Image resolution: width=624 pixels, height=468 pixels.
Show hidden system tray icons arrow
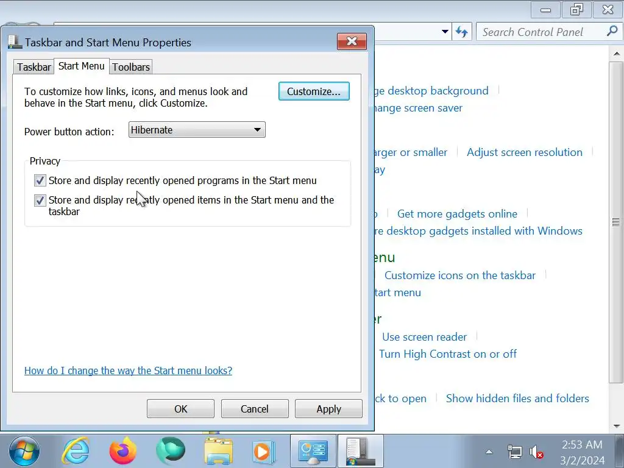click(489, 452)
